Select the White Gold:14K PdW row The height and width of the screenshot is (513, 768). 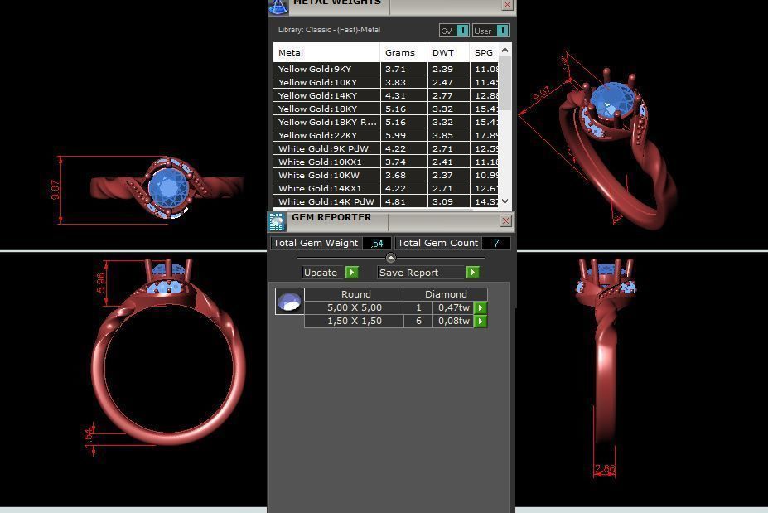tap(385, 201)
